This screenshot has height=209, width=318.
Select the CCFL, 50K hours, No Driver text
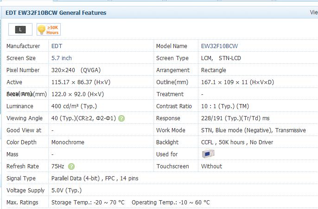pyautogui.click(x=237, y=142)
